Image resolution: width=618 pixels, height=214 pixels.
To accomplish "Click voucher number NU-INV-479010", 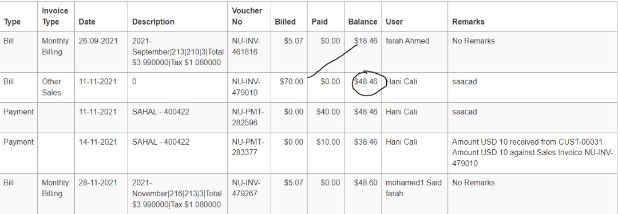I will (x=246, y=87).
